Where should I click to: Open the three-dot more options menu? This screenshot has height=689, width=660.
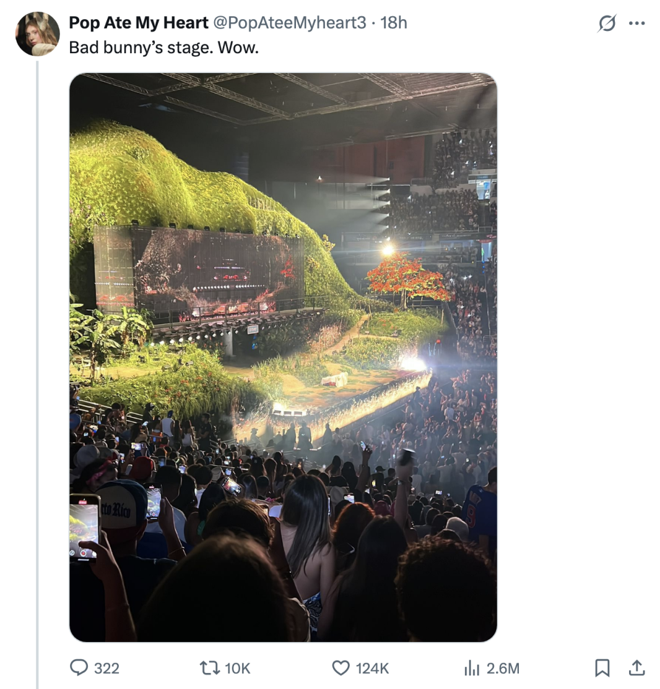pyautogui.click(x=636, y=24)
